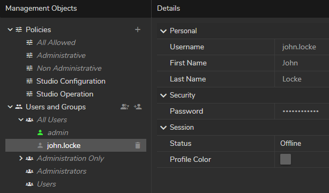Open the Profile Color swatch
Image resolution: width=329 pixels, height=193 pixels.
coord(286,159)
